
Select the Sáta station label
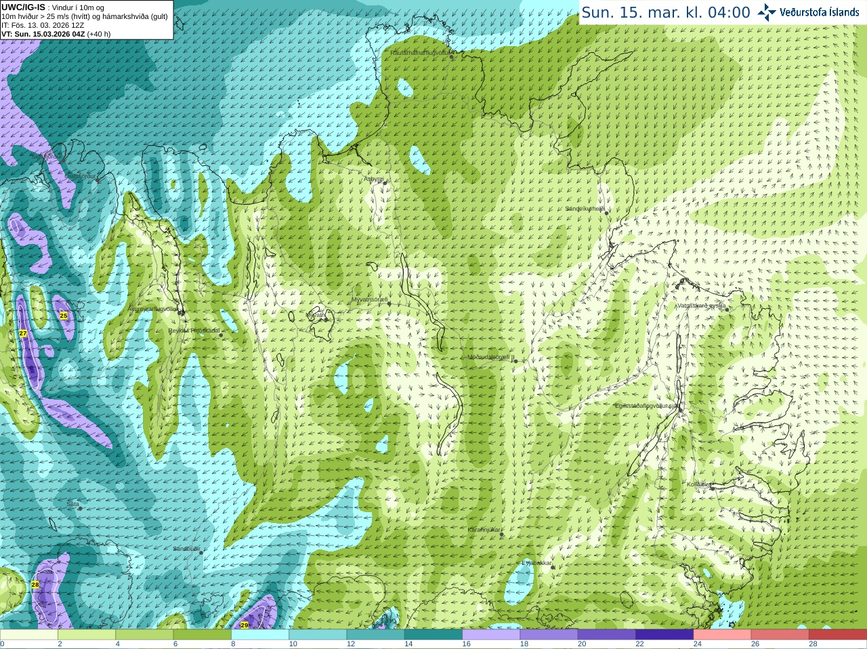pyautogui.click(x=72, y=504)
